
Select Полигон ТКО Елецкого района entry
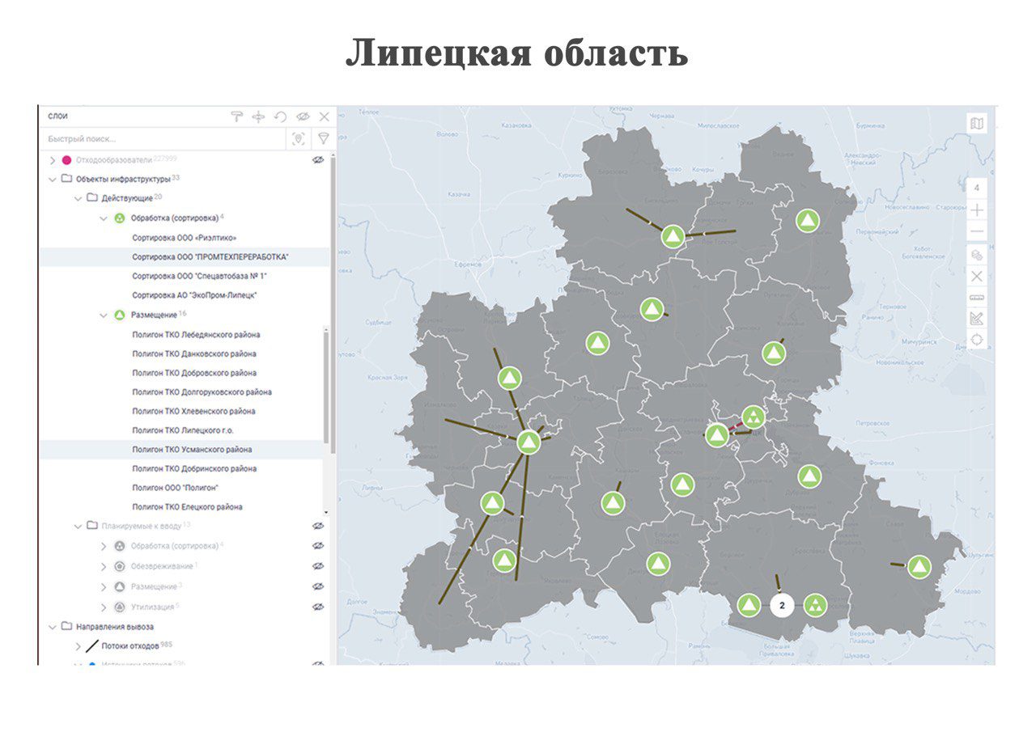187,507
